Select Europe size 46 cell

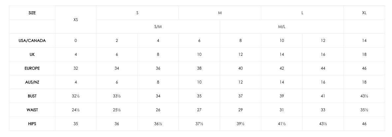tap(364, 68)
